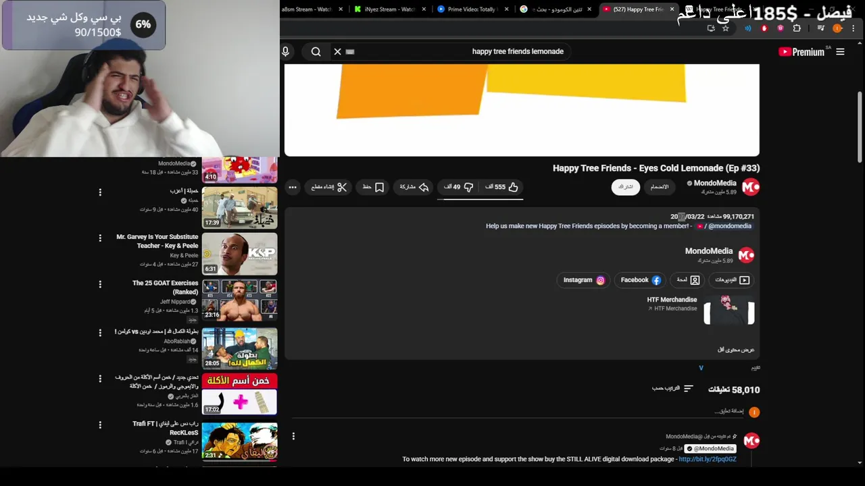
Task: Open MondoMedia avatar beside video title
Action: coord(750,187)
